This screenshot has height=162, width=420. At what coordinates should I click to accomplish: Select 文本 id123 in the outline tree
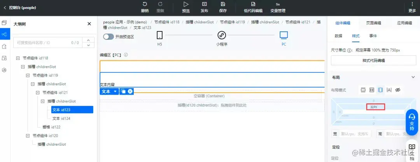pyautogui.click(x=72, y=110)
